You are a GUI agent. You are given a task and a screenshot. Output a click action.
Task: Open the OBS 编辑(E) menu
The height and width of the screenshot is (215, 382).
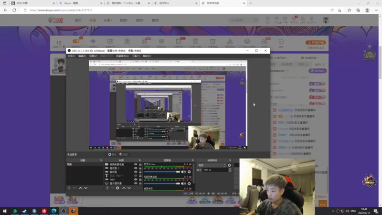(x=82, y=56)
